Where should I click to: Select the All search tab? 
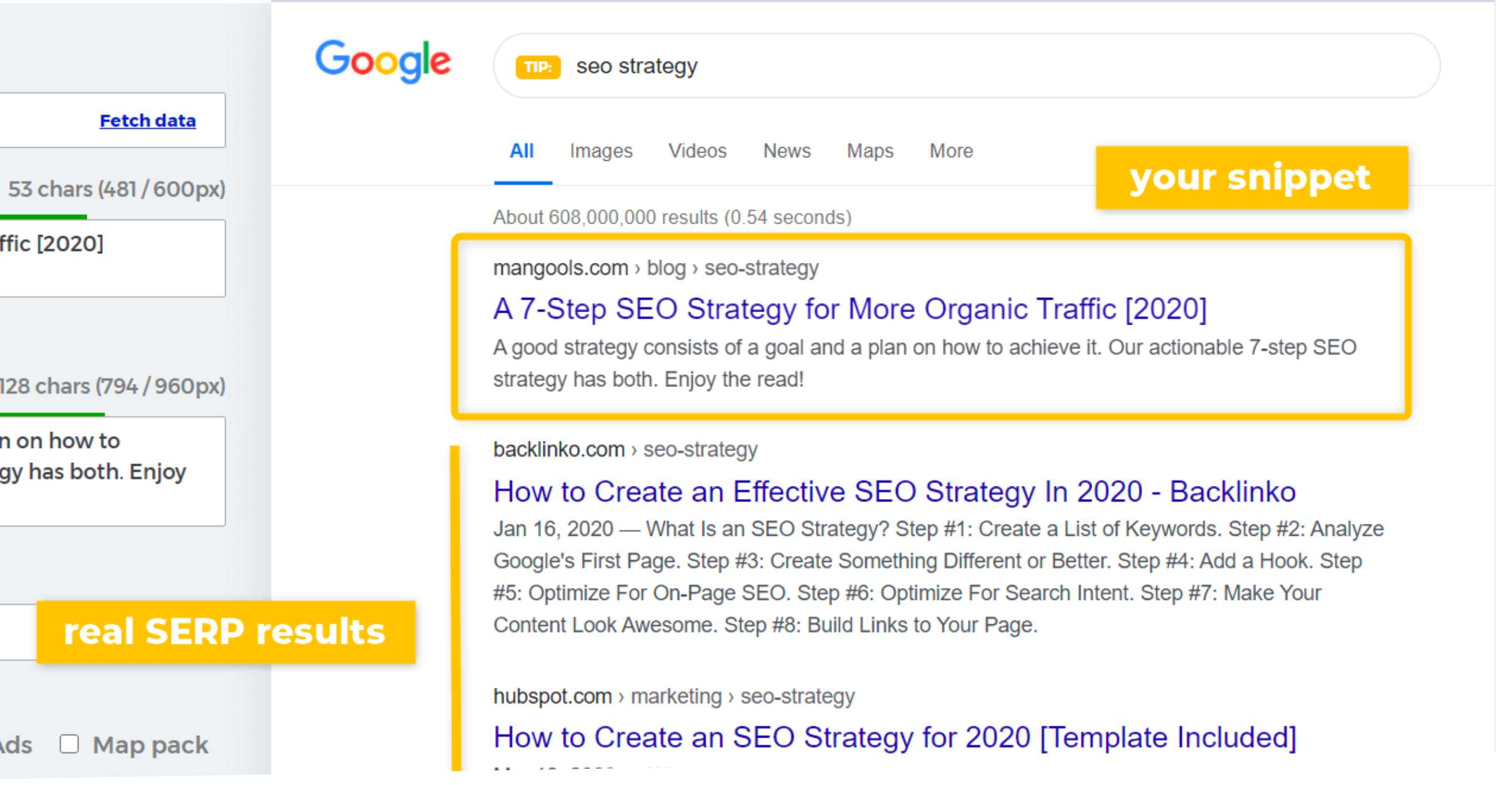coord(522,151)
